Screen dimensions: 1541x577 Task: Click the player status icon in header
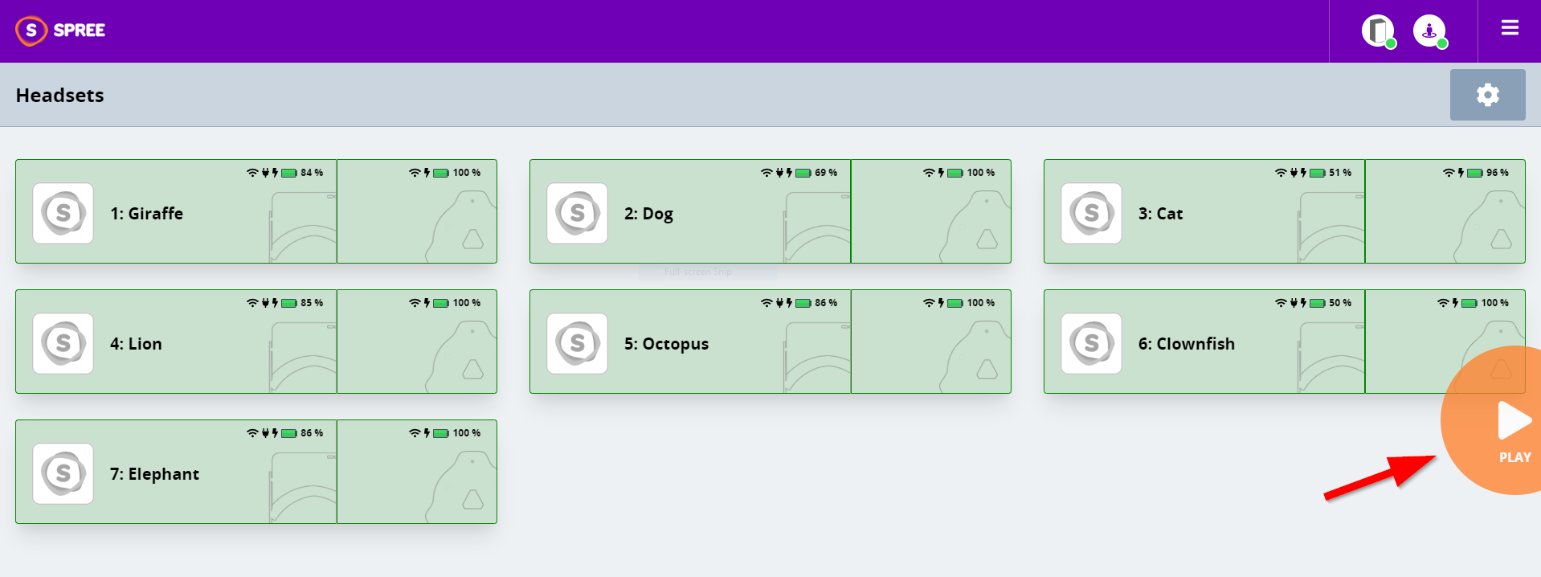point(1429,31)
